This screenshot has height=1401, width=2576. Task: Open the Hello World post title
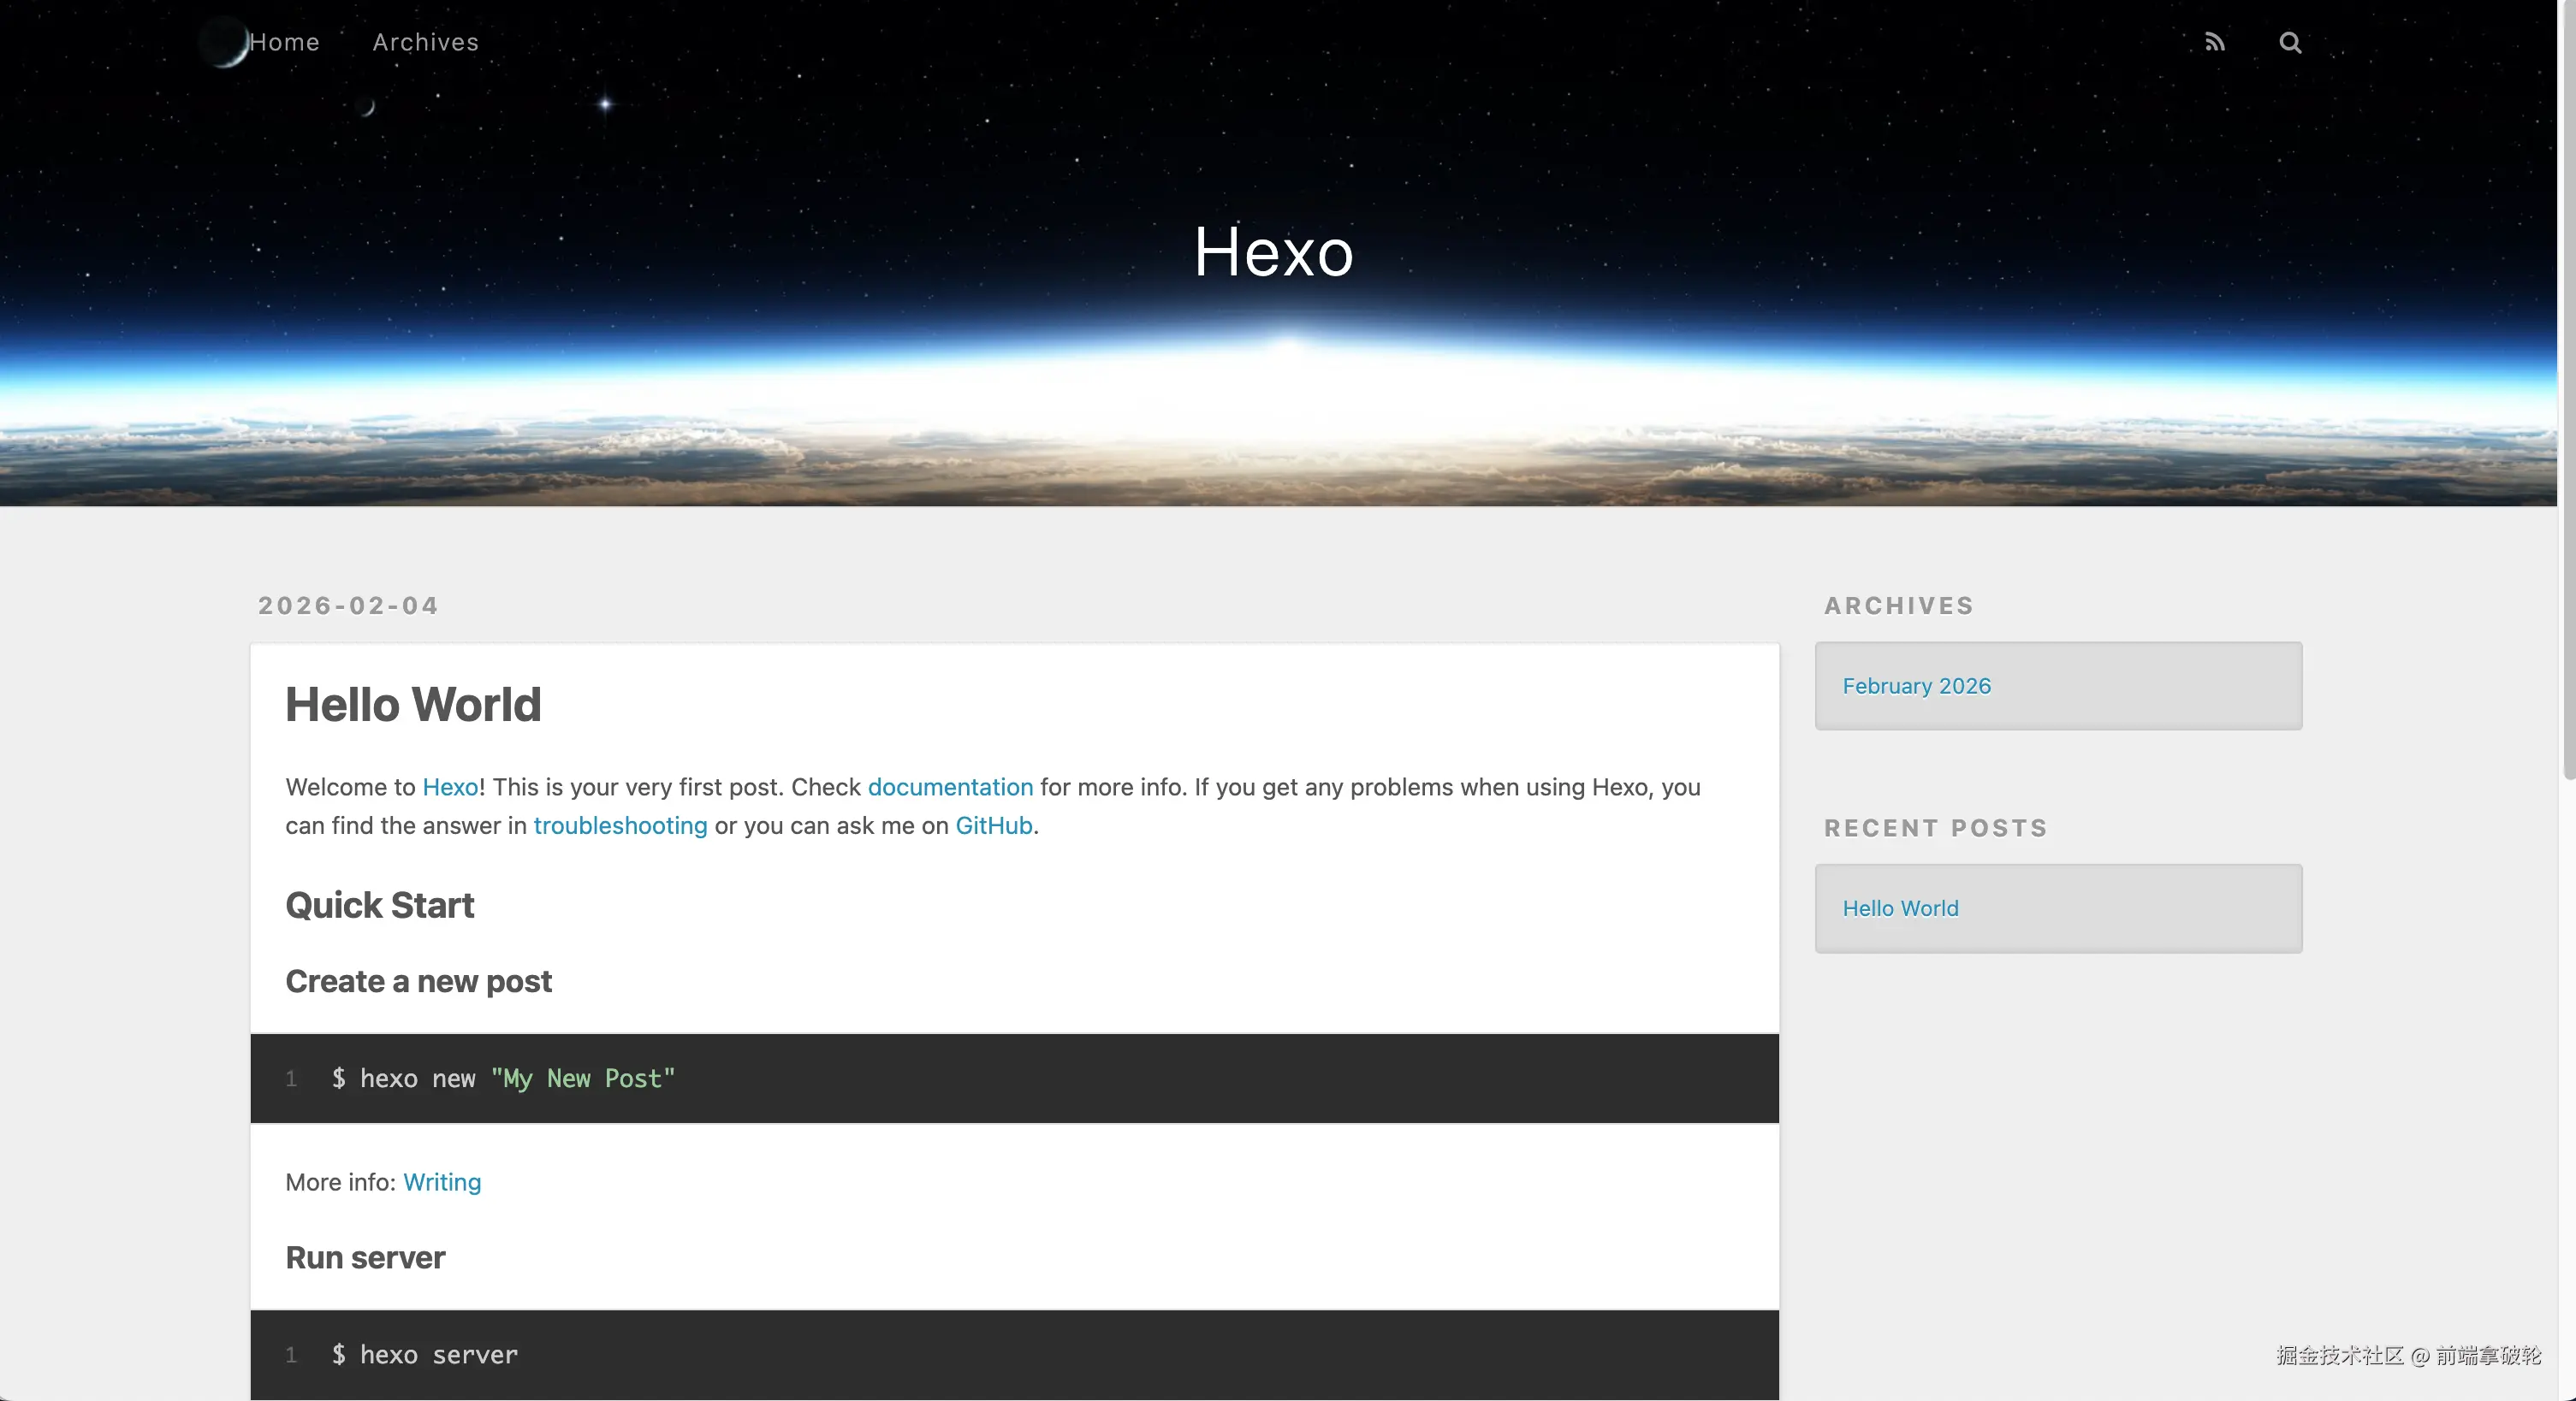pos(413,705)
